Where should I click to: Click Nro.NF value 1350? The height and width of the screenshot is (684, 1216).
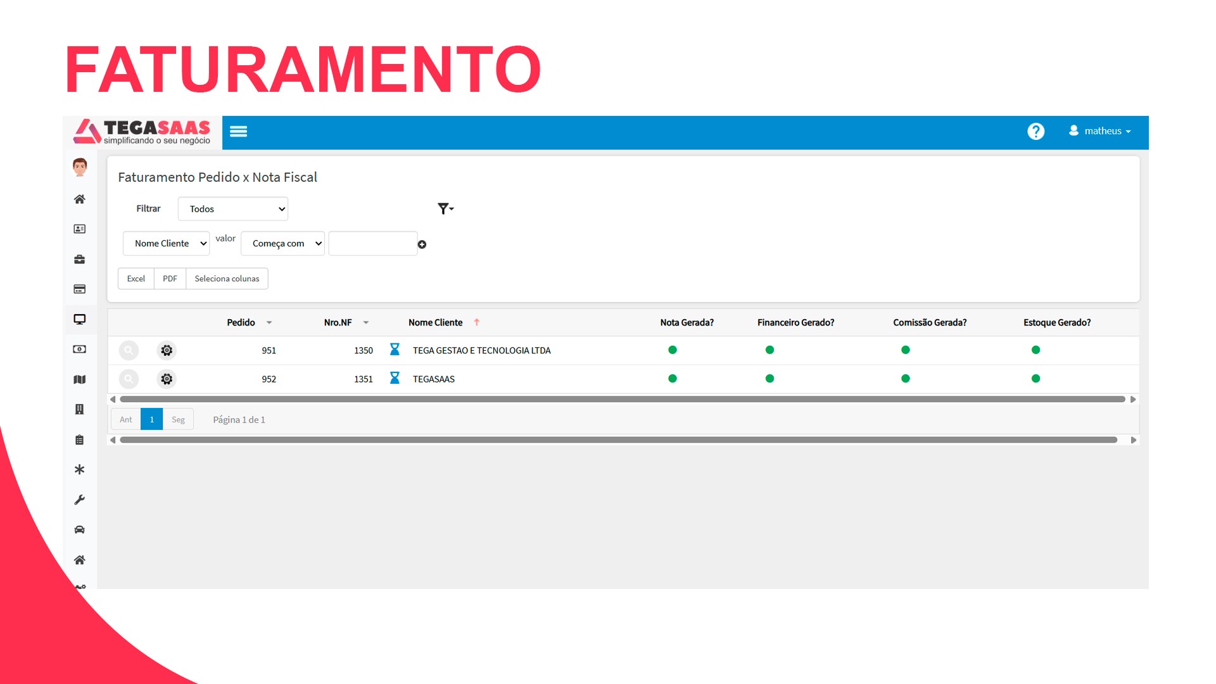[x=364, y=350]
